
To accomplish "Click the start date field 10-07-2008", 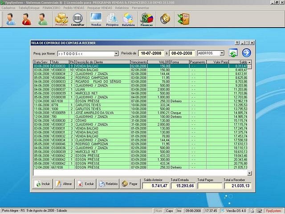I will click(x=151, y=53).
